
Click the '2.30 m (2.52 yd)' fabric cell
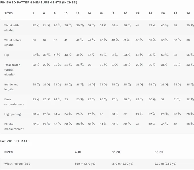point(165,164)
